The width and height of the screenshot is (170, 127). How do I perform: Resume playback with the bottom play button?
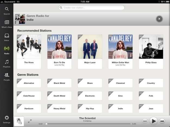tap(153, 121)
